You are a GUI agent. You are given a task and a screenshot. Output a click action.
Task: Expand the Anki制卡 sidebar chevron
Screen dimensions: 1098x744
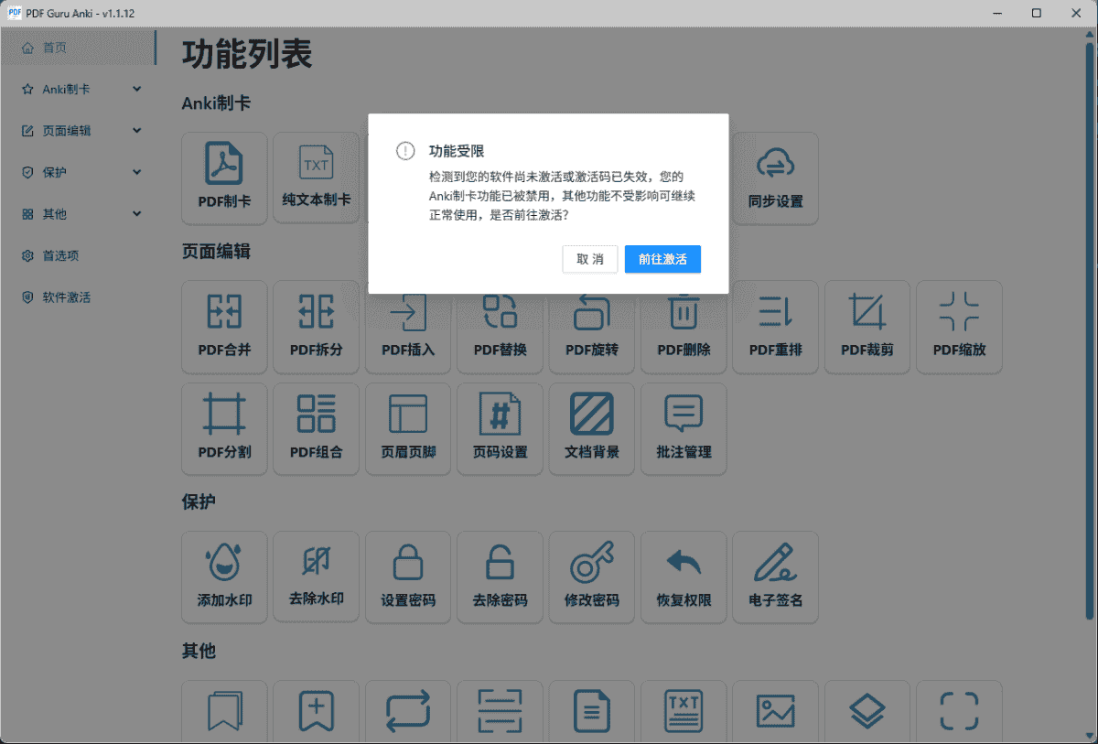pyautogui.click(x=137, y=89)
